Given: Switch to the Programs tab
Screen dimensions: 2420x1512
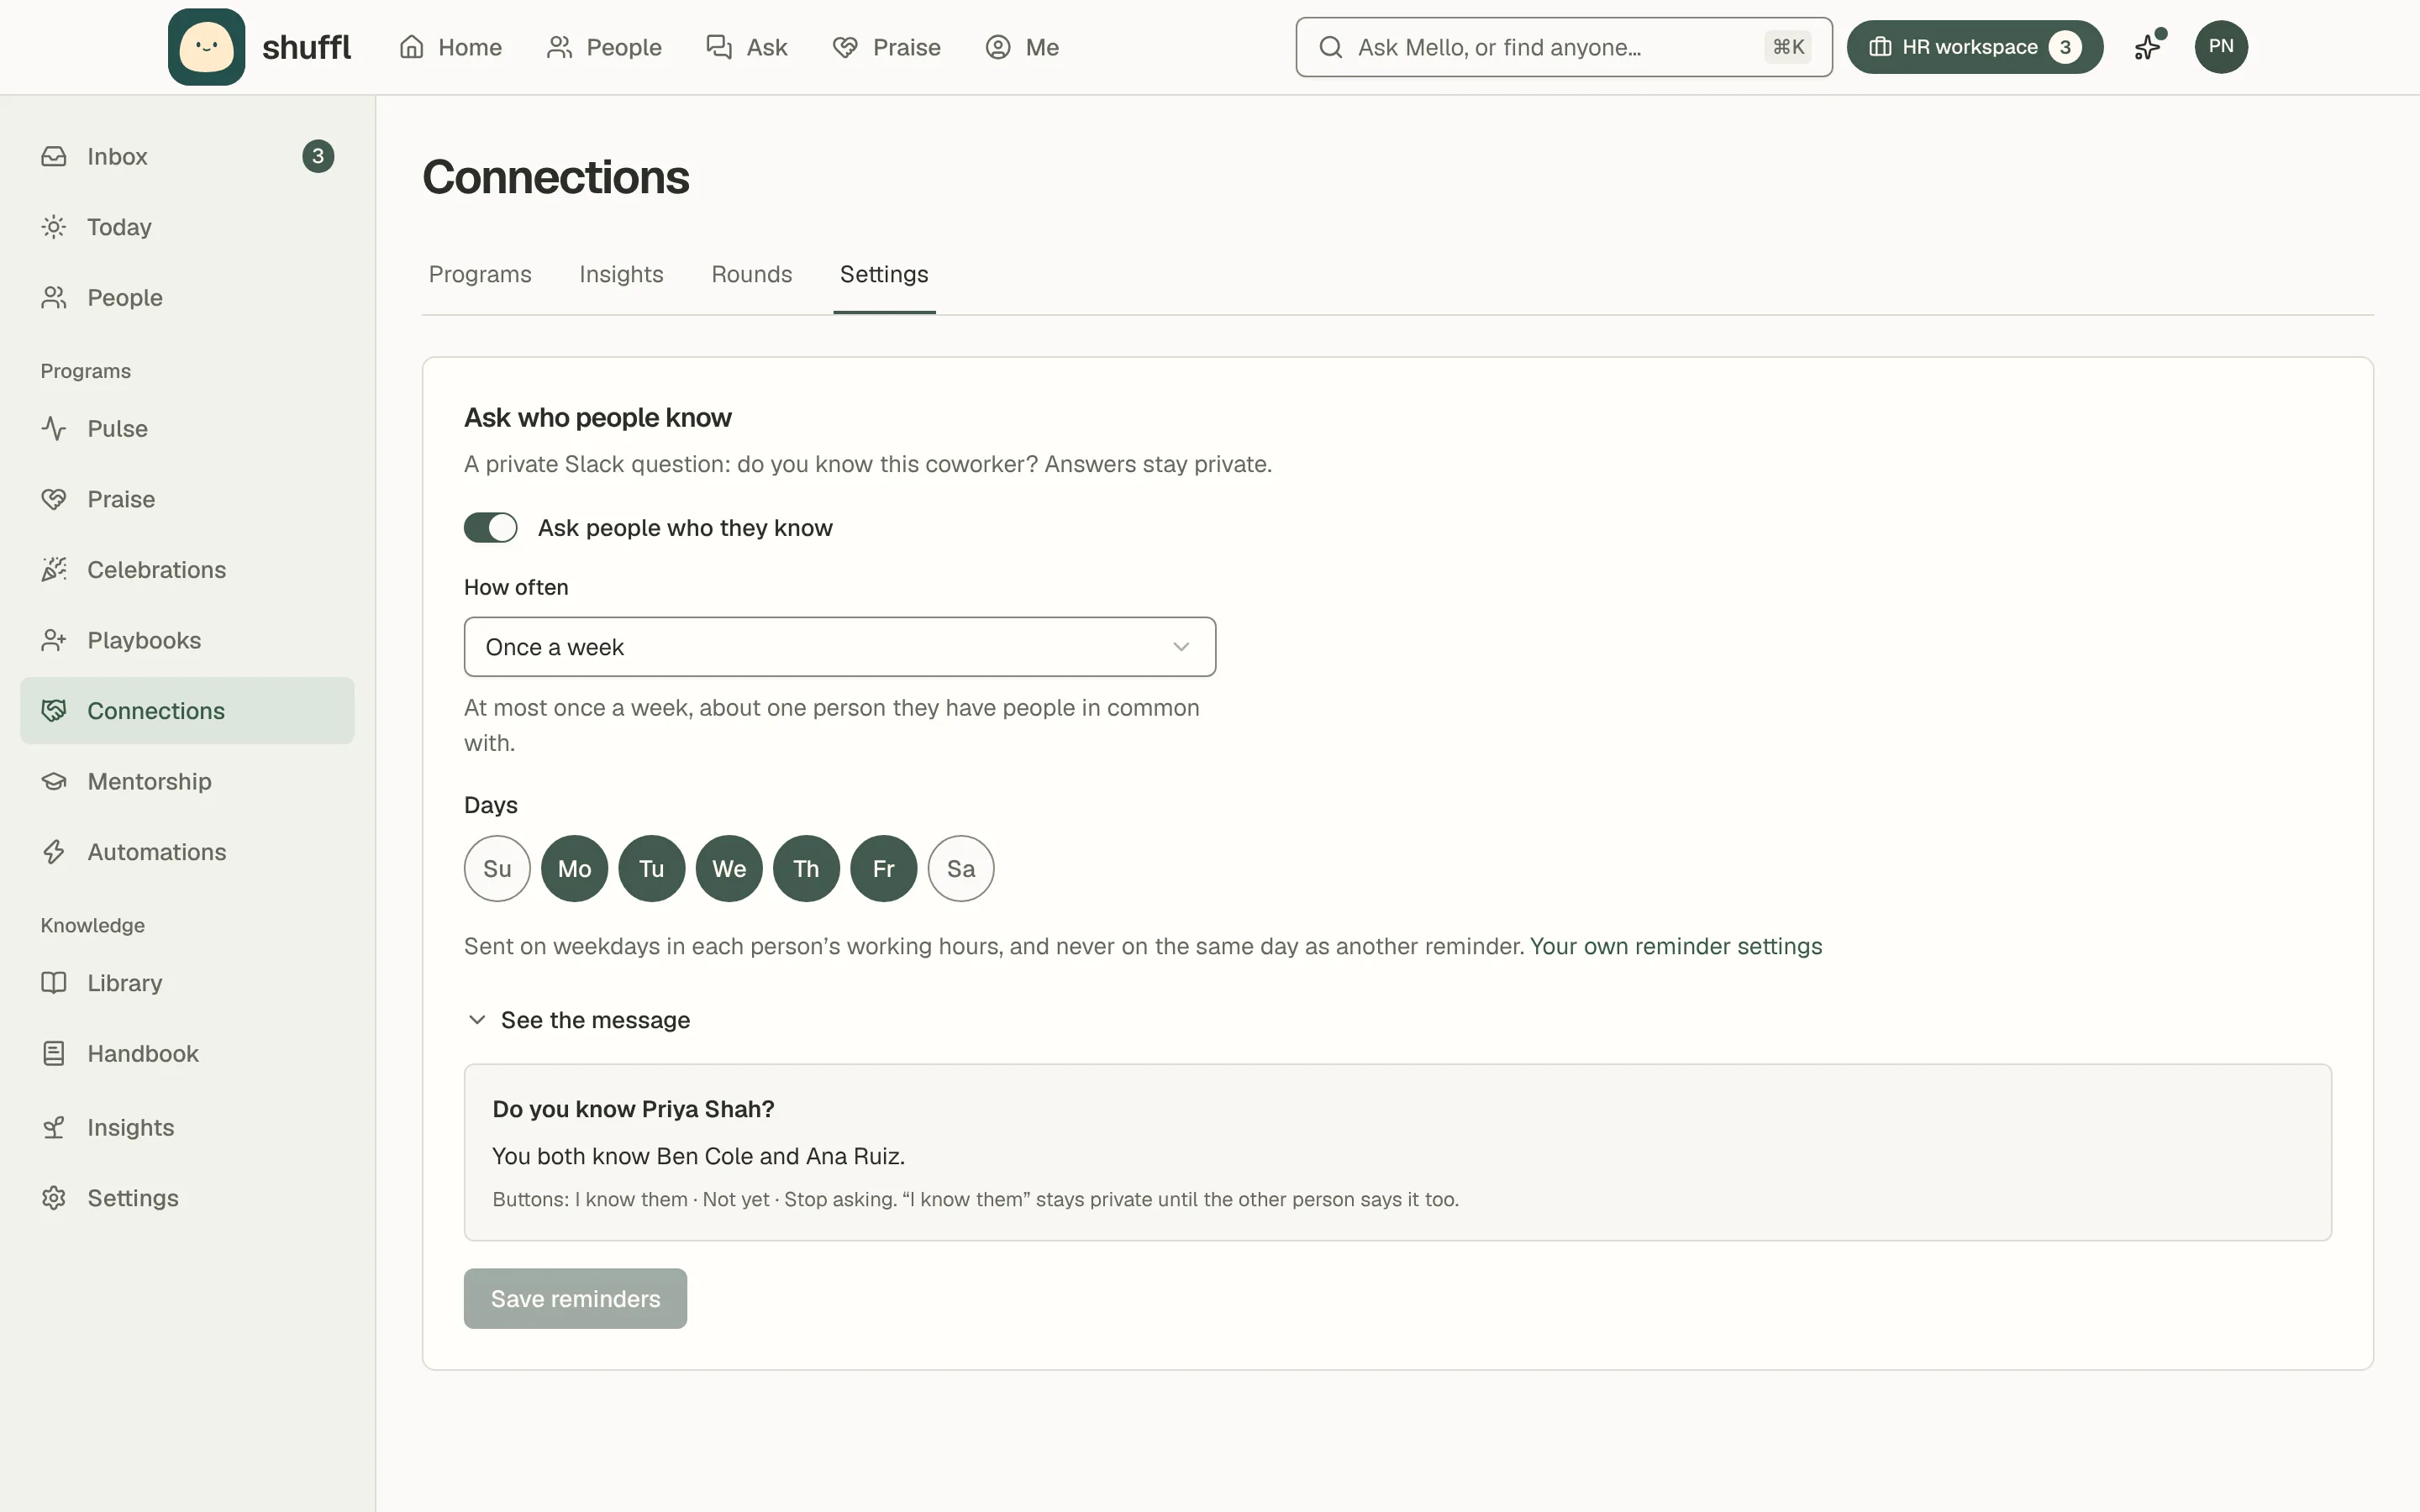Looking at the screenshot, I should pyautogui.click(x=480, y=274).
